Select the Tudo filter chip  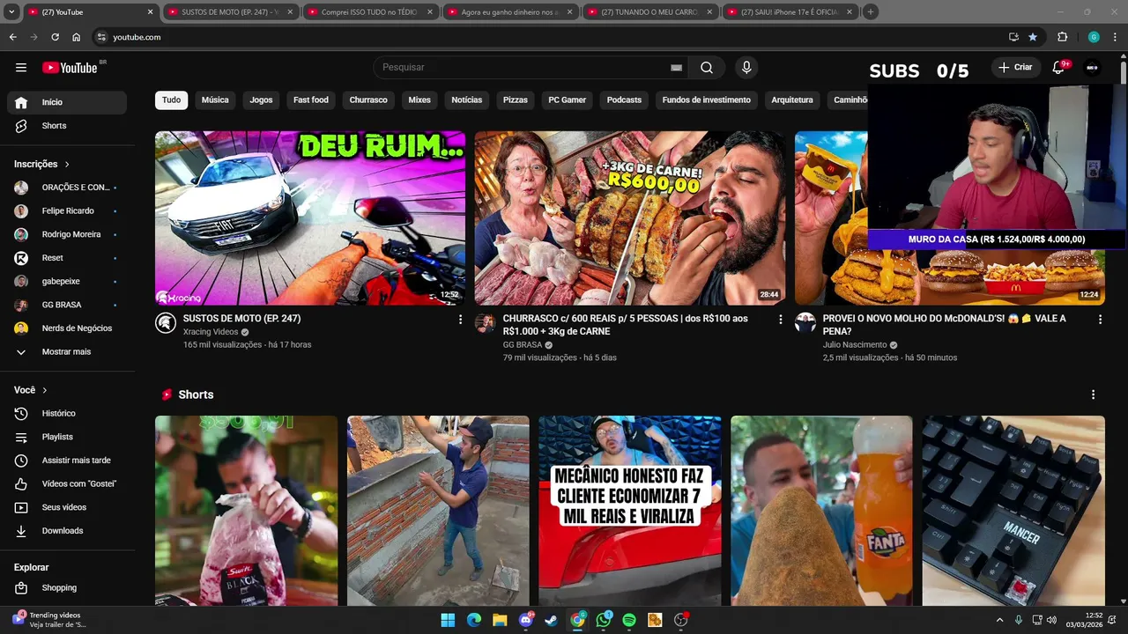click(x=171, y=100)
